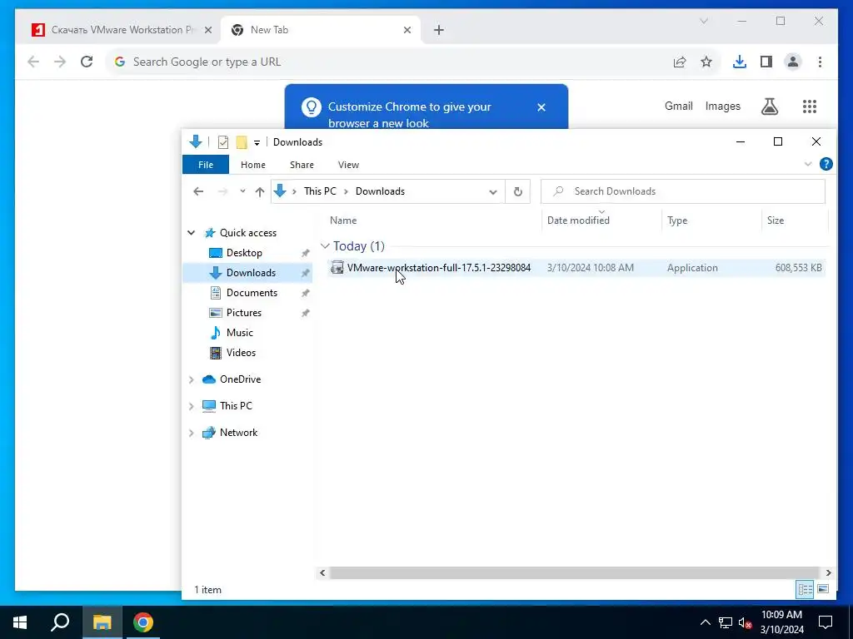The image size is (853, 639).
Task: Select the New Tab tab
Action: 321,30
